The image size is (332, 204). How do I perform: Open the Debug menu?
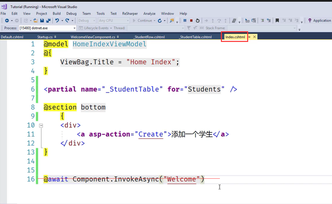pyautogui.click(x=71, y=14)
